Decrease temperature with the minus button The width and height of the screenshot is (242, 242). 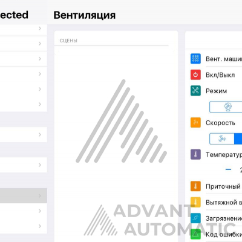tap(228, 169)
